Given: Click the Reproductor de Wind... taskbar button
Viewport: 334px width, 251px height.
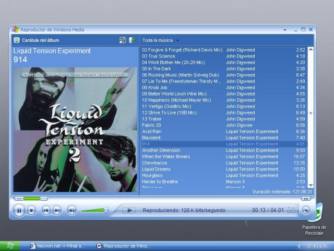Looking at the screenshot, I should pos(124,246).
